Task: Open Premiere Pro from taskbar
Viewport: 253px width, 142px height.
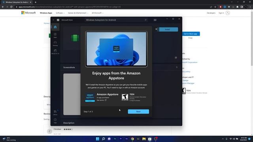Action: (x=121, y=139)
